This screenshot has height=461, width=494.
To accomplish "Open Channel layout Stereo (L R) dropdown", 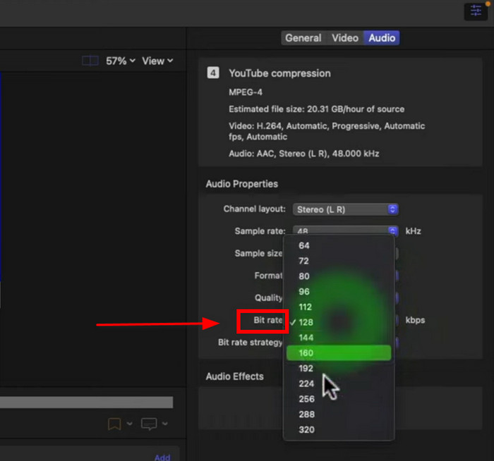I will (346, 209).
